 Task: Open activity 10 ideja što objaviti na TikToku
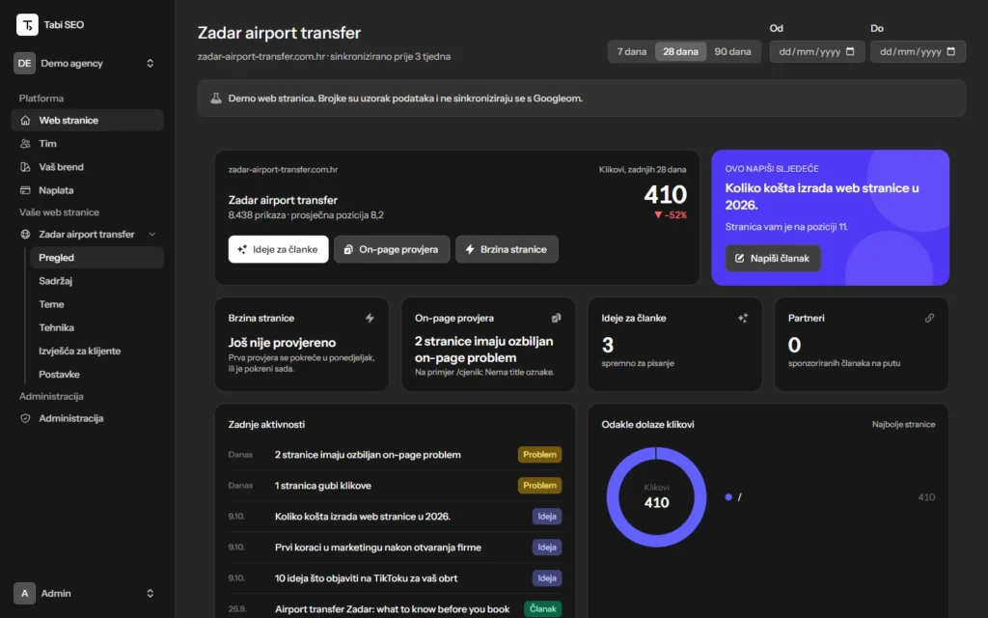pyautogui.click(x=366, y=577)
